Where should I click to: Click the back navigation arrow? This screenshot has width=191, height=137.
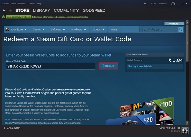[4, 11]
